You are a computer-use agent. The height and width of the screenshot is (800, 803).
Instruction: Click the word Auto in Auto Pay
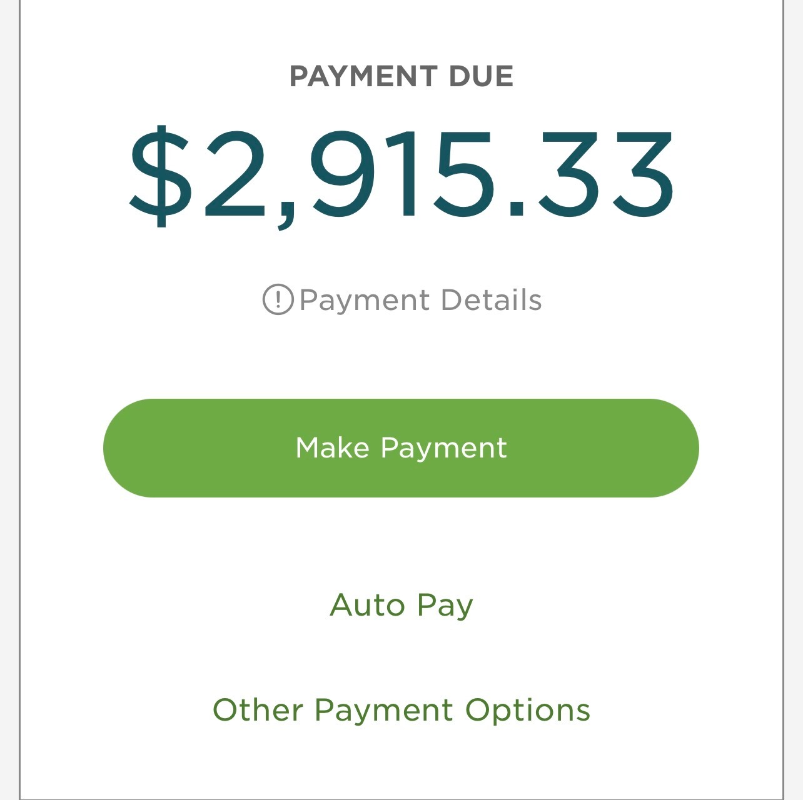click(x=367, y=605)
